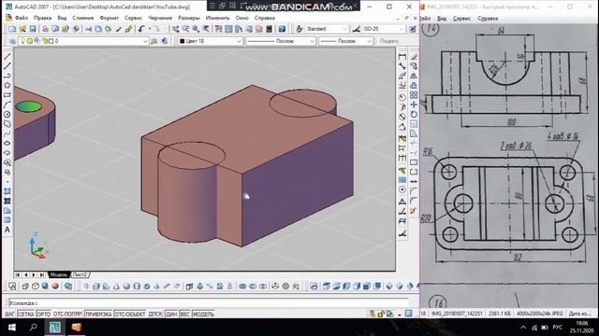Click the Erase tool in modify toolbar
The image size is (599, 336).
[414, 56]
